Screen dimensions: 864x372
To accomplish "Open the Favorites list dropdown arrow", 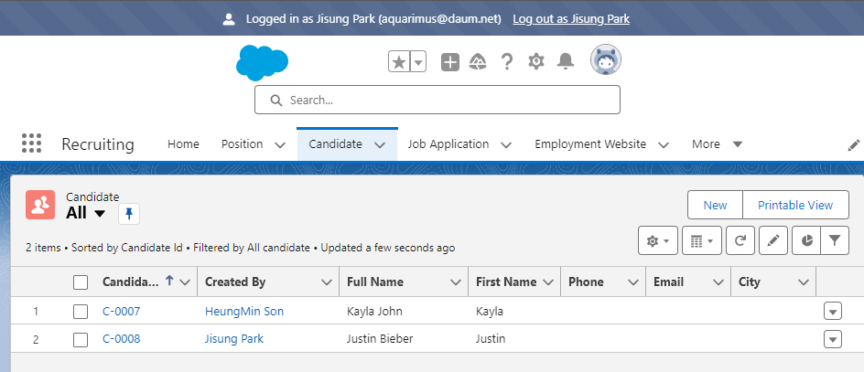I will (419, 62).
